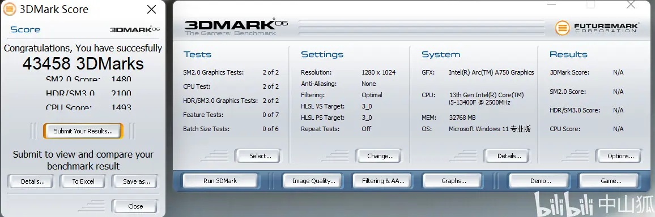
Task: Click the Intel Arc A750 Graphics text
Action: (491, 72)
